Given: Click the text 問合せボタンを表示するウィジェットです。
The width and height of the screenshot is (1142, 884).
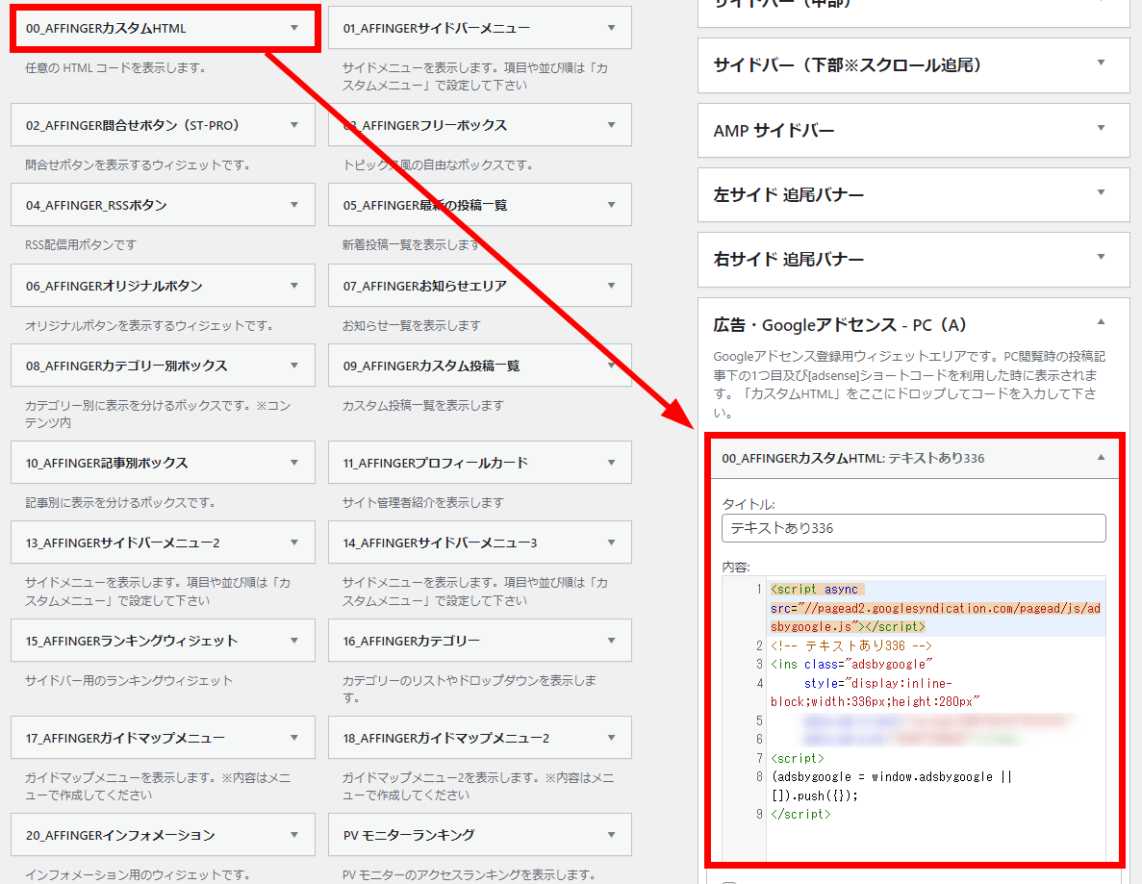Looking at the screenshot, I should [139, 164].
